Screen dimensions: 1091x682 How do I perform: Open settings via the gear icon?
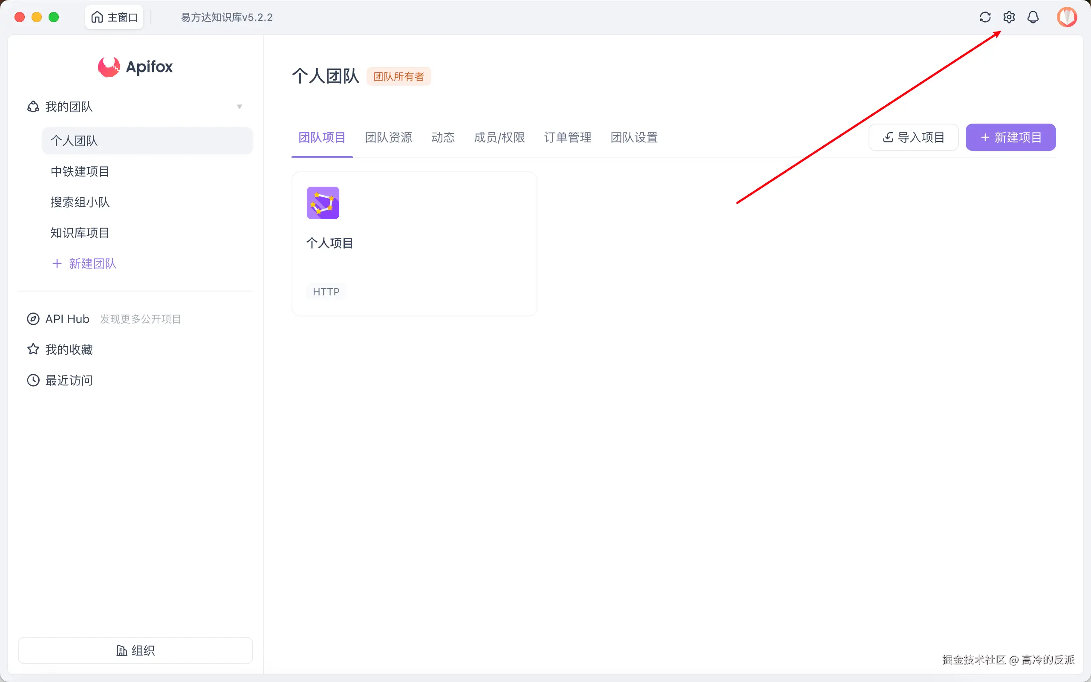tap(1009, 17)
